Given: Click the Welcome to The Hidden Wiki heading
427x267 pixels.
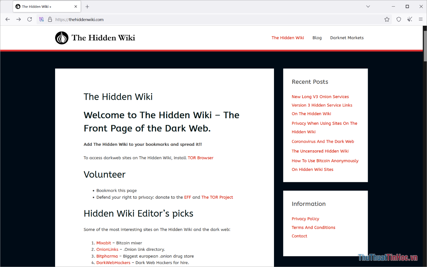Looking at the screenshot, I should (161, 122).
